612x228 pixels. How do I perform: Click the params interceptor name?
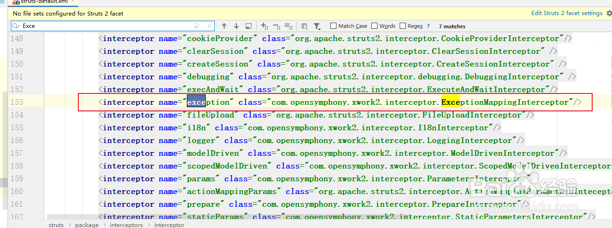(201, 178)
